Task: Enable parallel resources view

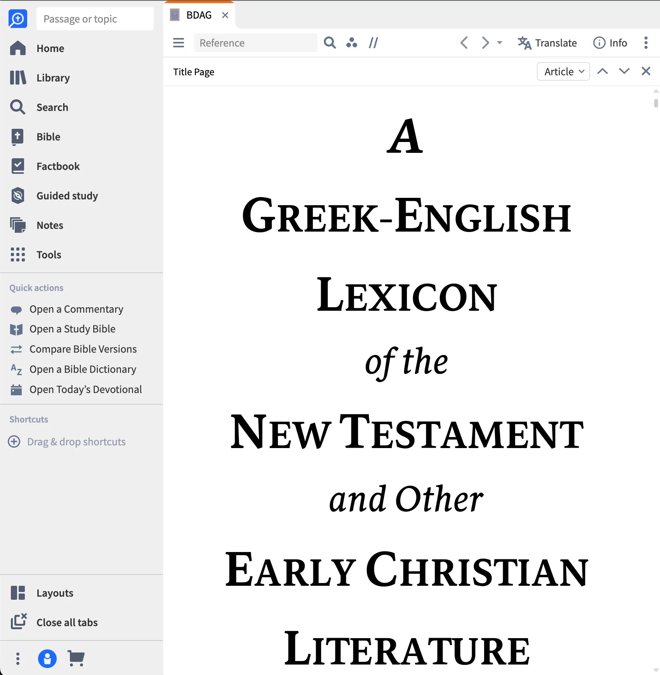Action: [x=373, y=43]
